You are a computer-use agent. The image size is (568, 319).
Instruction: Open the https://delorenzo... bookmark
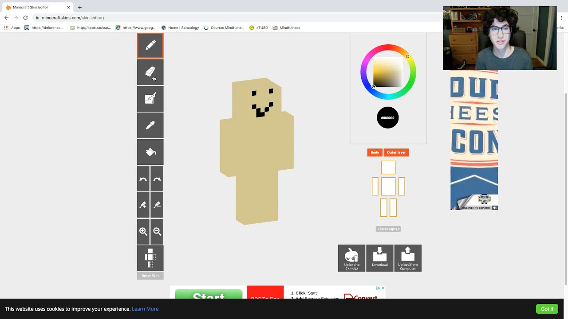point(44,27)
